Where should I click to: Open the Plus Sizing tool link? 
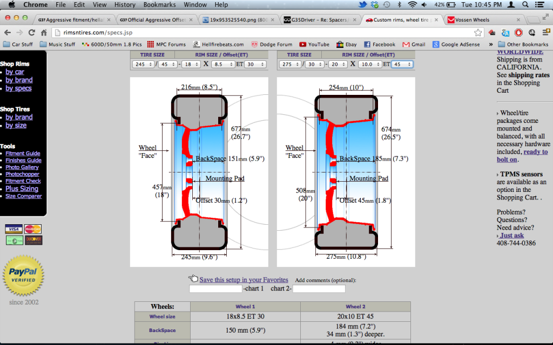pos(22,189)
